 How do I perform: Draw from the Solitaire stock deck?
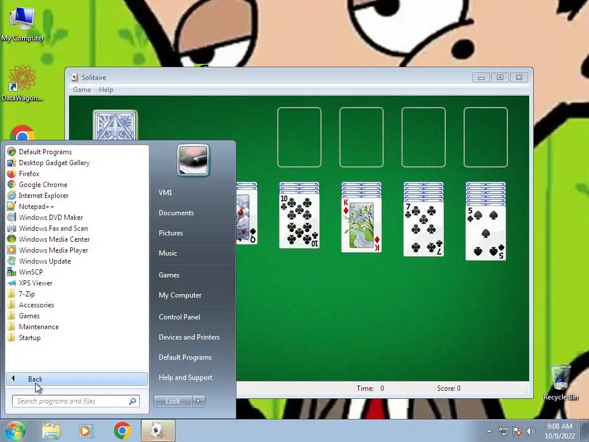point(115,125)
